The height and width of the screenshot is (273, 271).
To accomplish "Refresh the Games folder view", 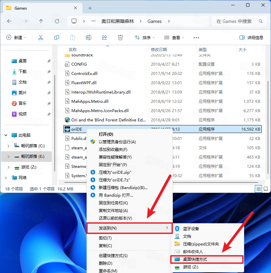I will (x=57, y=21).
